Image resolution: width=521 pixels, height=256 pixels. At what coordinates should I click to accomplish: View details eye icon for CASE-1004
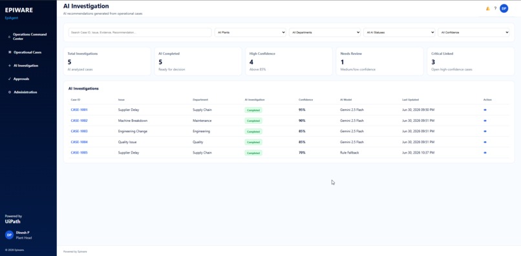pyautogui.click(x=485, y=142)
